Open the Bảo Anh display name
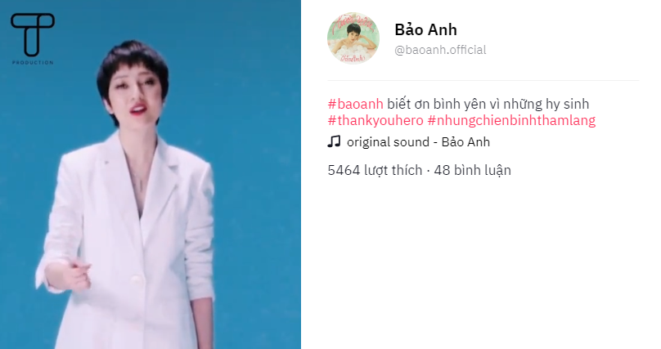This screenshot has height=349, width=661. point(425,29)
